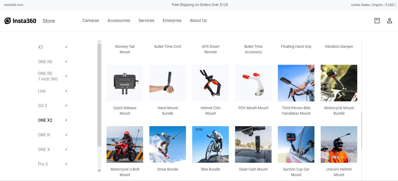The width and height of the screenshot is (398, 181).
Task: Click insta360.com link in top bar
Action: (14, 5)
